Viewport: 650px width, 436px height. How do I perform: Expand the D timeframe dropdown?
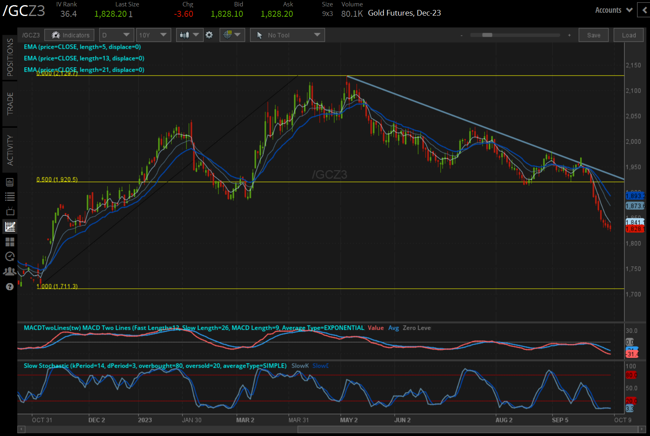pos(116,35)
